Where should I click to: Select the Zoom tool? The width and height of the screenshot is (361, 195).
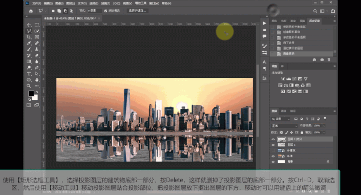[x=29, y=86]
